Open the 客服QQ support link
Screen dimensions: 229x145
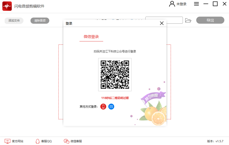46,141
